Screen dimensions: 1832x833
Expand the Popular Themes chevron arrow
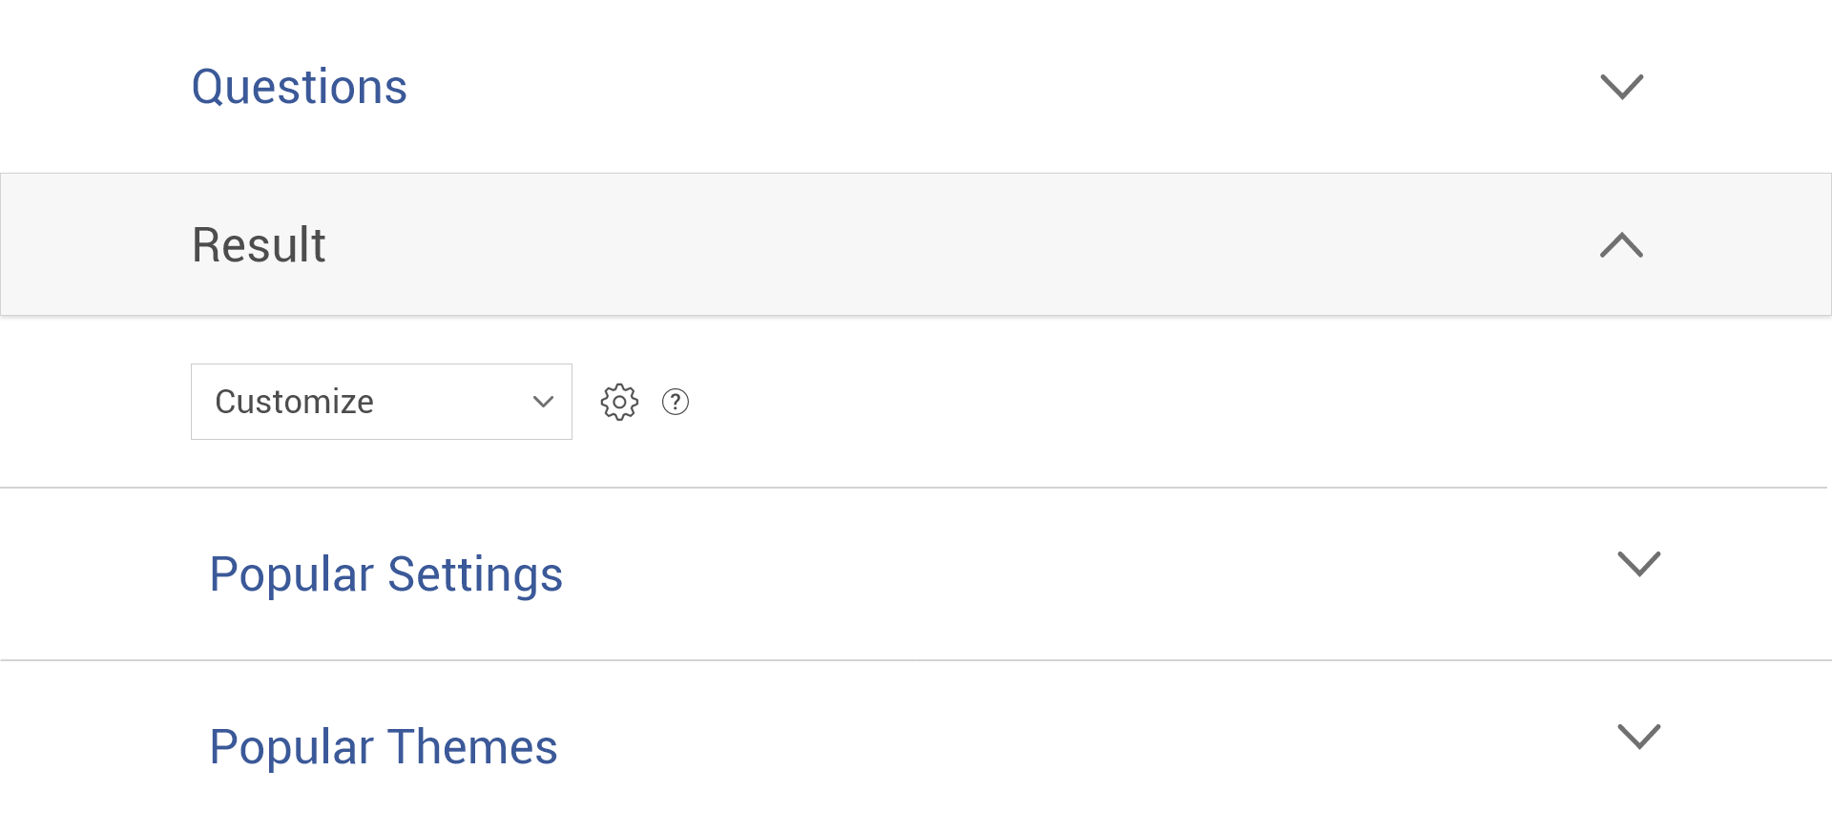[1639, 737]
